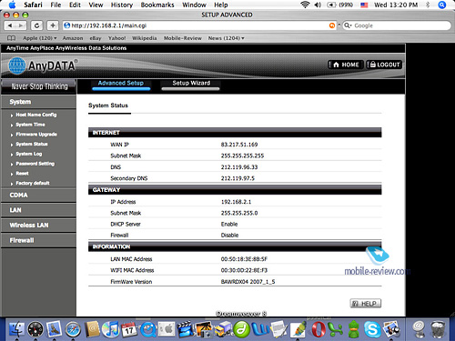The width and height of the screenshot is (455, 341).
Task: Click the Spotlight search icon
Action: [442, 5]
